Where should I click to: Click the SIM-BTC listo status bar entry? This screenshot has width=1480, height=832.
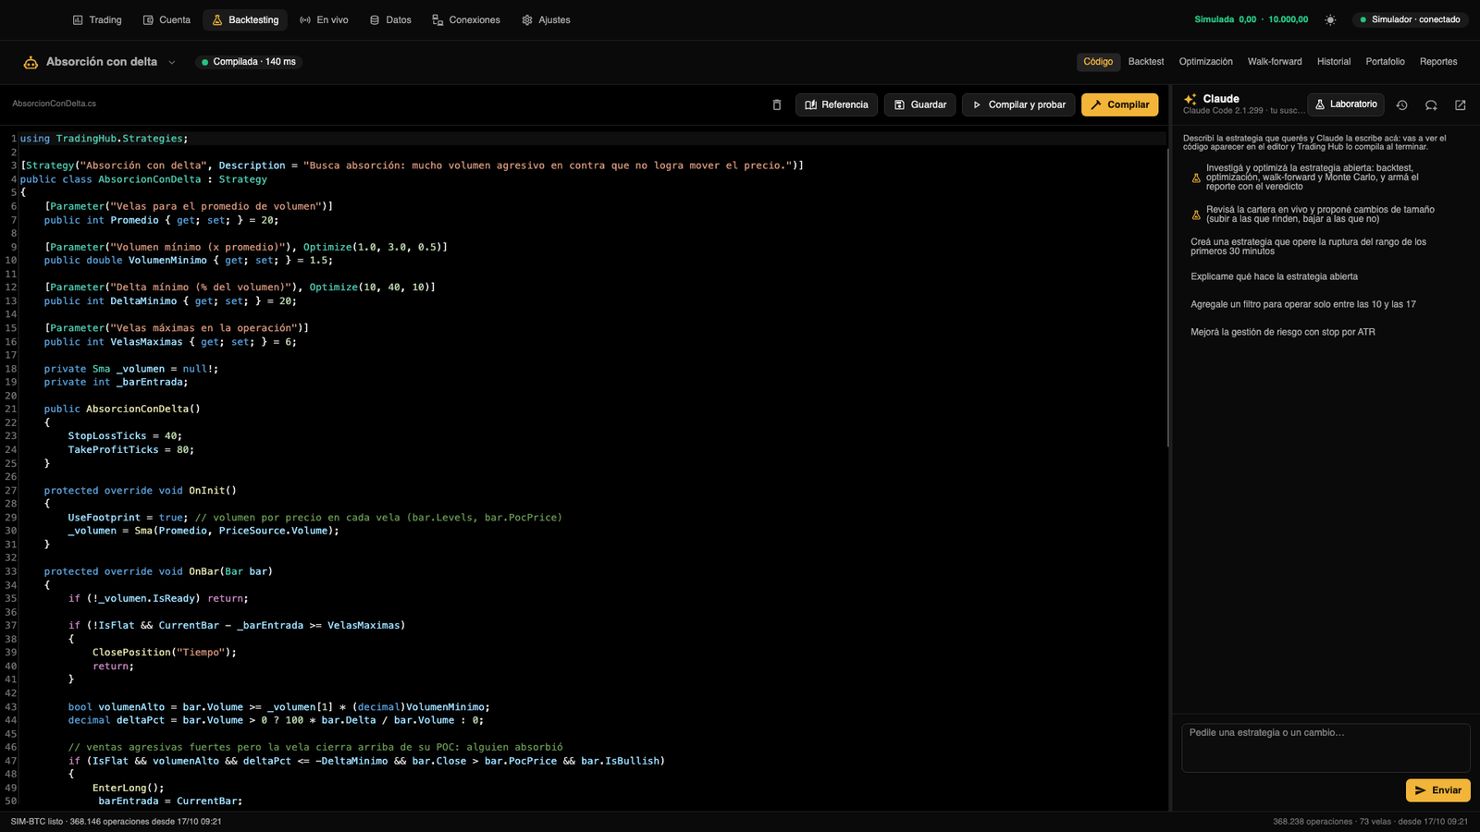pos(116,821)
